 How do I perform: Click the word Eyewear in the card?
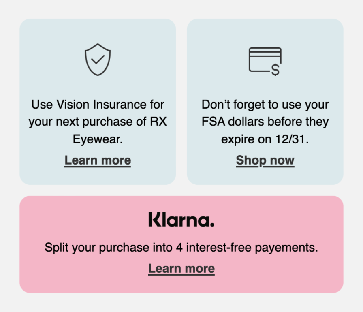pos(97,139)
